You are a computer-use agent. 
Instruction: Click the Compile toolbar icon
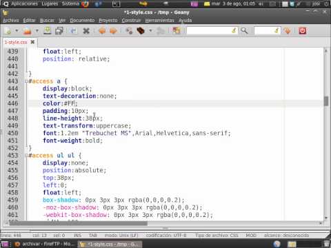[x=129, y=30]
